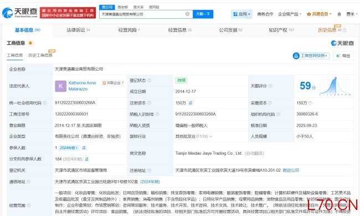Screen dimensions: 360x216
Task: Open the 2024年报 year selector
Action: [69, 147]
